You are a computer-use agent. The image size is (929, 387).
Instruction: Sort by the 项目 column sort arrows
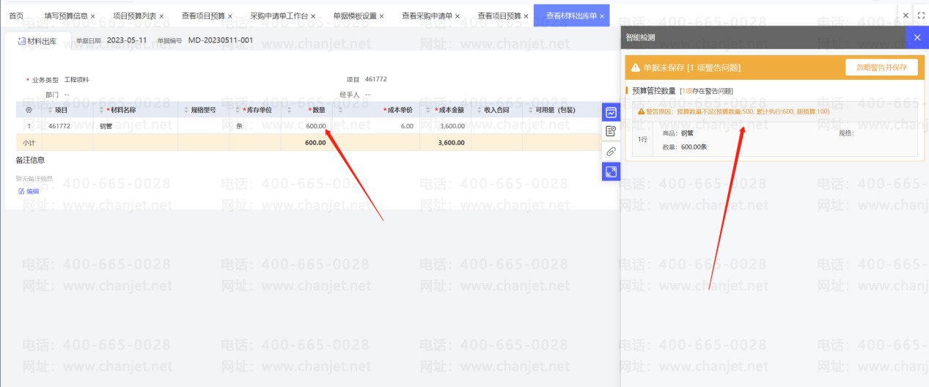[x=50, y=110]
